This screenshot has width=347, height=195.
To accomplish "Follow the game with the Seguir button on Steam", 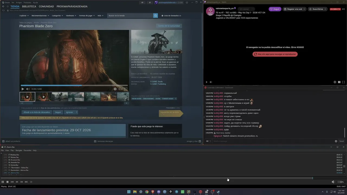I will [x=58, y=112].
